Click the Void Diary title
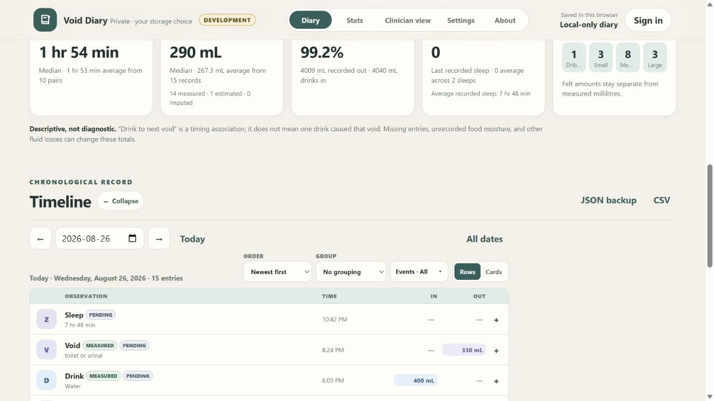The height and width of the screenshot is (401, 714). point(85,20)
